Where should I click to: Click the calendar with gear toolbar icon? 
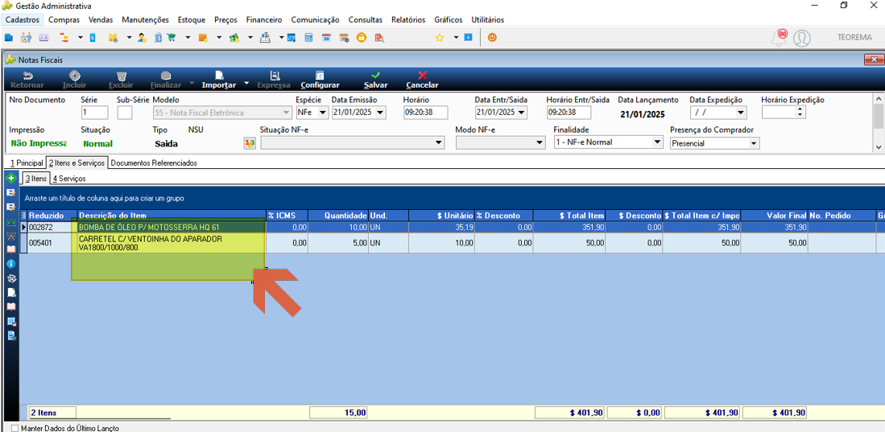point(344,38)
